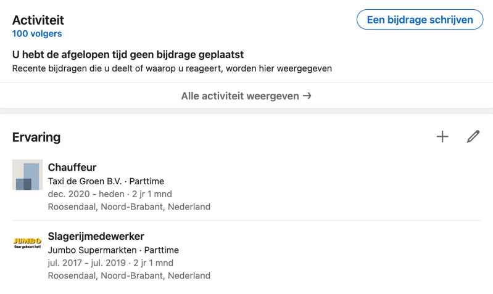
Task: Click the 'Recente bijdragen die u deelt' description
Action: pyautogui.click(x=172, y=68)
